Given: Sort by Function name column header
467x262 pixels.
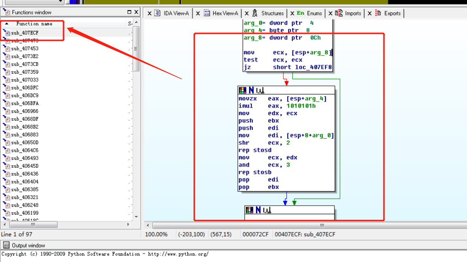Looking at the screenshot, I should click(34, 24).
